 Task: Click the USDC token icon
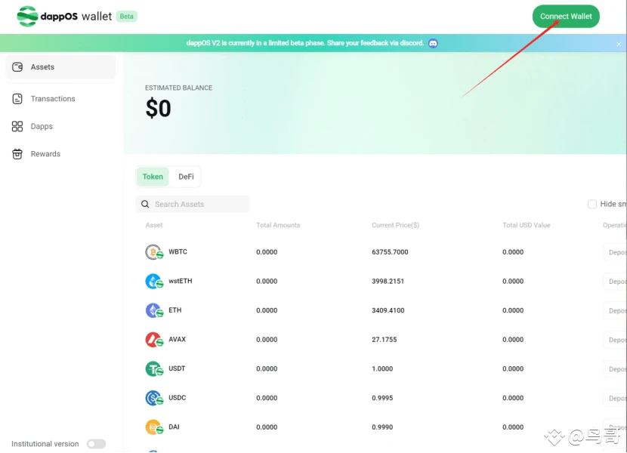pyautogui.click(x=154, y=398)
